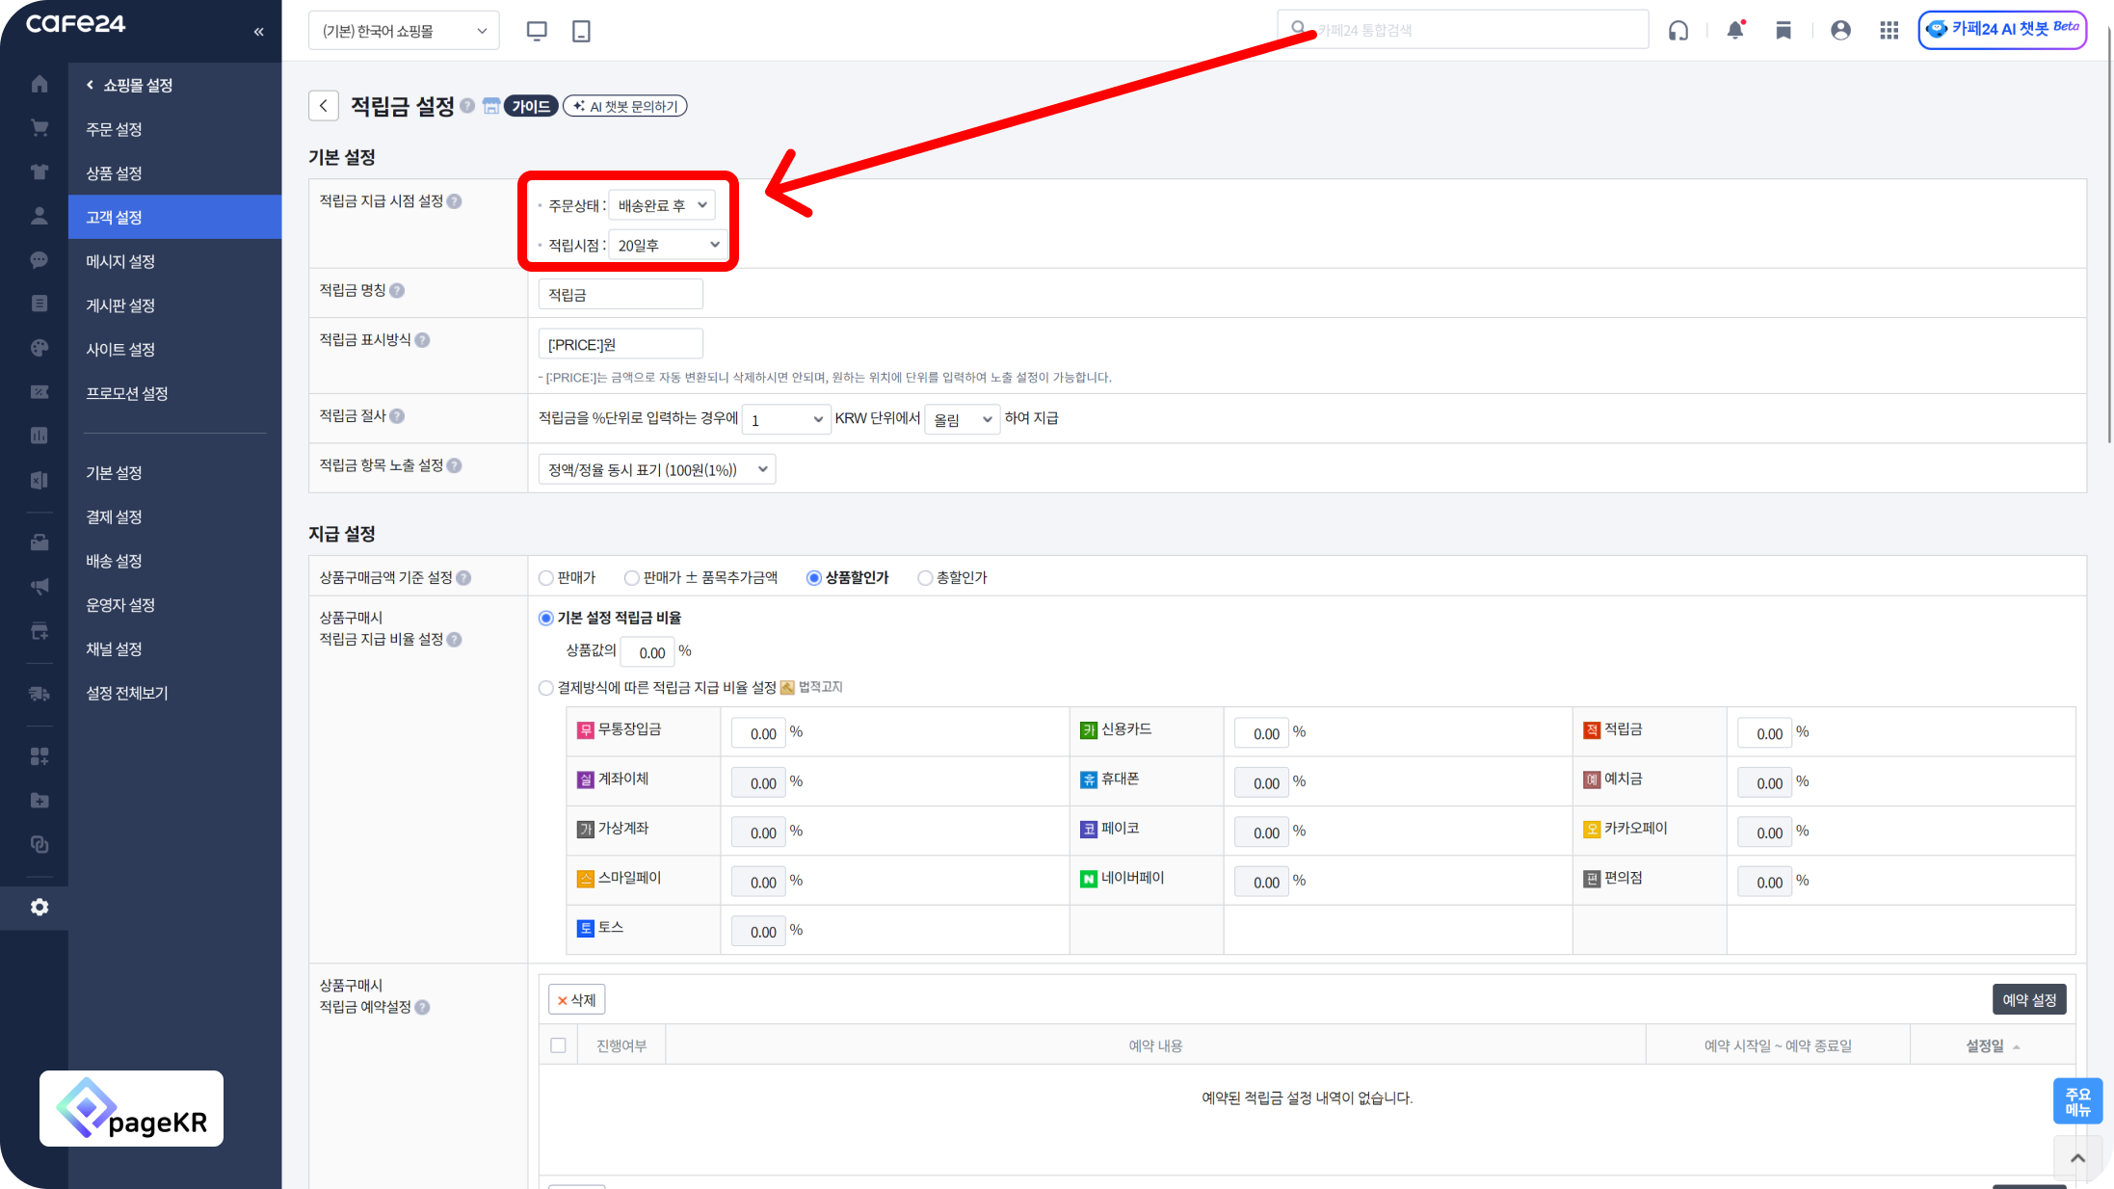This screenshot has width=2114, height=1189.
Task: Click the AI 챗봇 문의하기 button
Action: 625,106
